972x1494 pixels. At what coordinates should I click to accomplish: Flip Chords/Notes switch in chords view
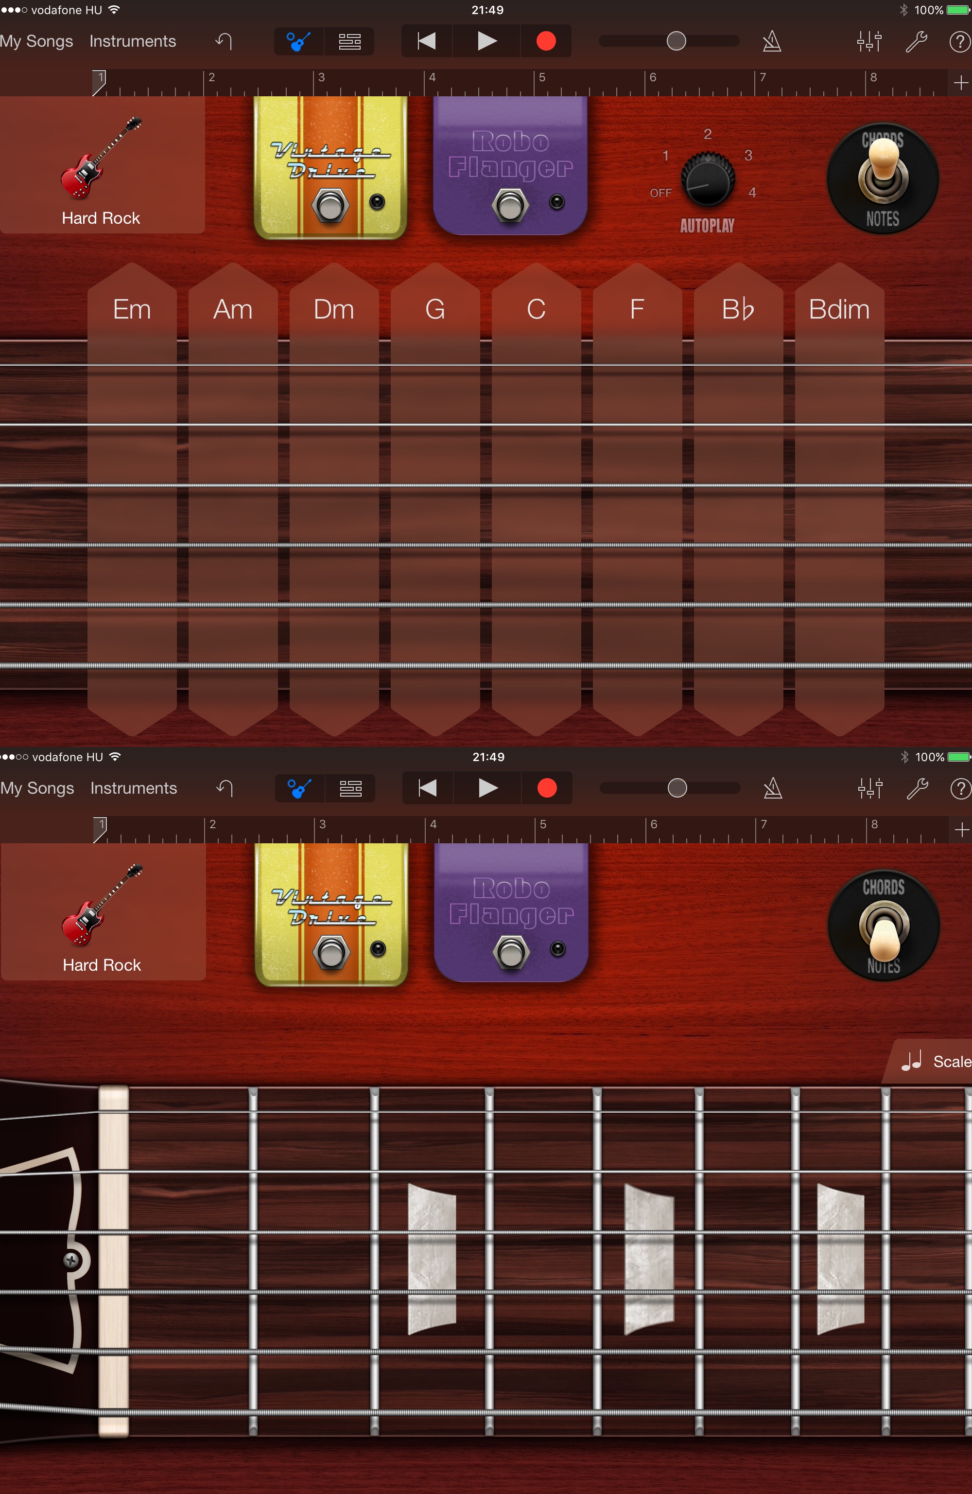882,179
